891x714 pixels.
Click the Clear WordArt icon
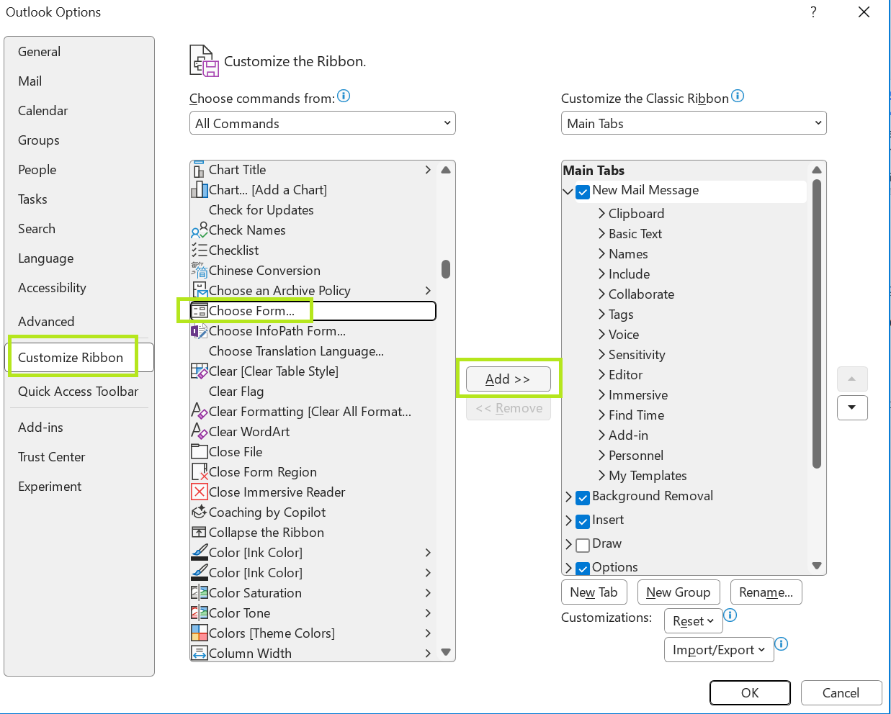point(200,432)
